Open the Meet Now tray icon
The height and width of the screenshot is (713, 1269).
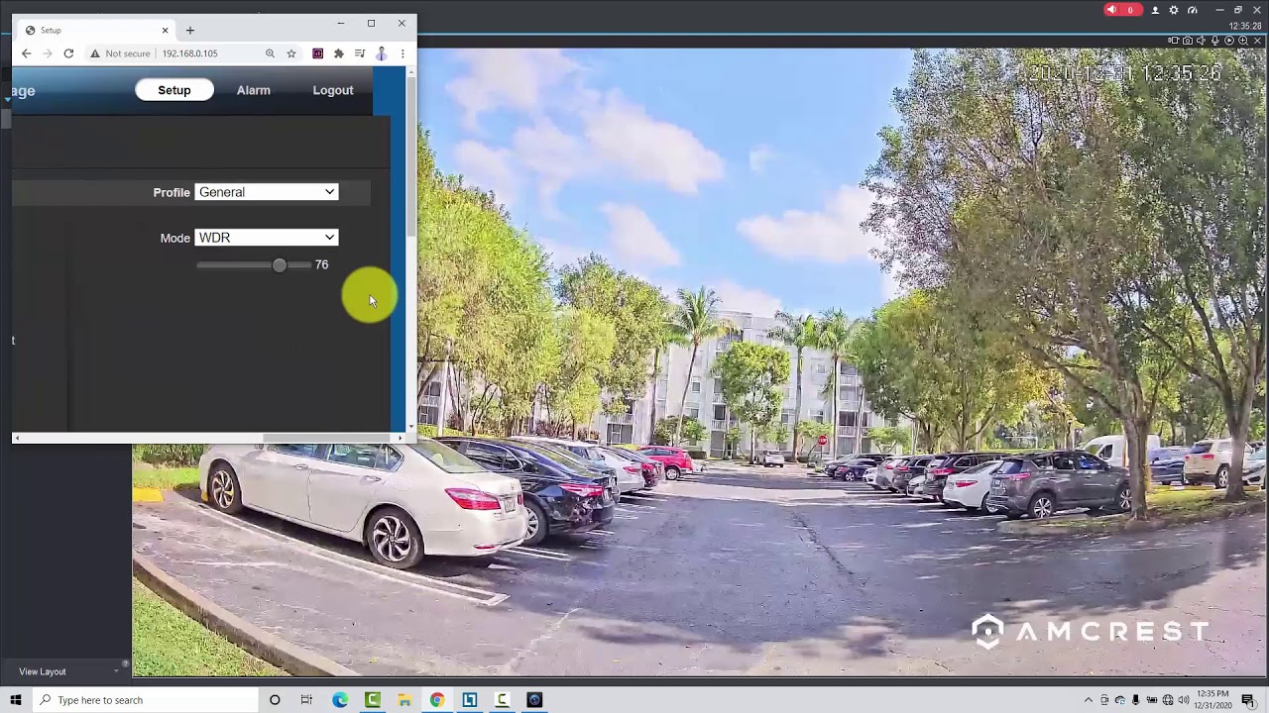tap(1104, 700)
